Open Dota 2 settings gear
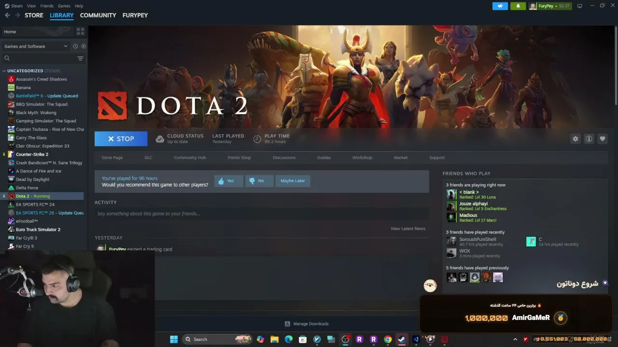Image resolution: width=618 pixels, height=347 pixels. point(576,139)
